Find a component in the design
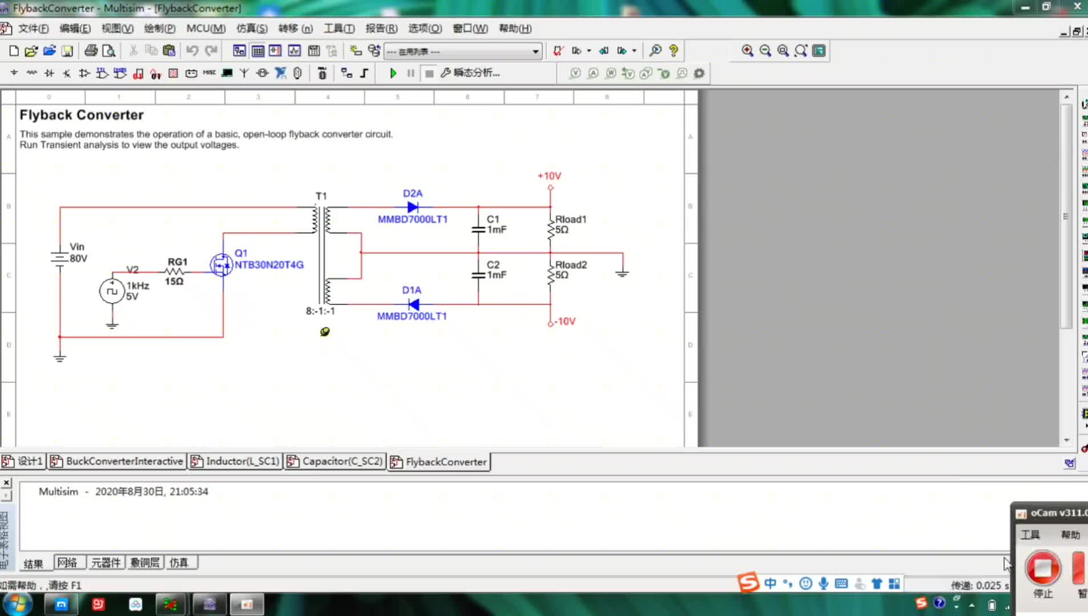Image resolution: width=1088 pixels, height=616 pixels. coord(655,51)
